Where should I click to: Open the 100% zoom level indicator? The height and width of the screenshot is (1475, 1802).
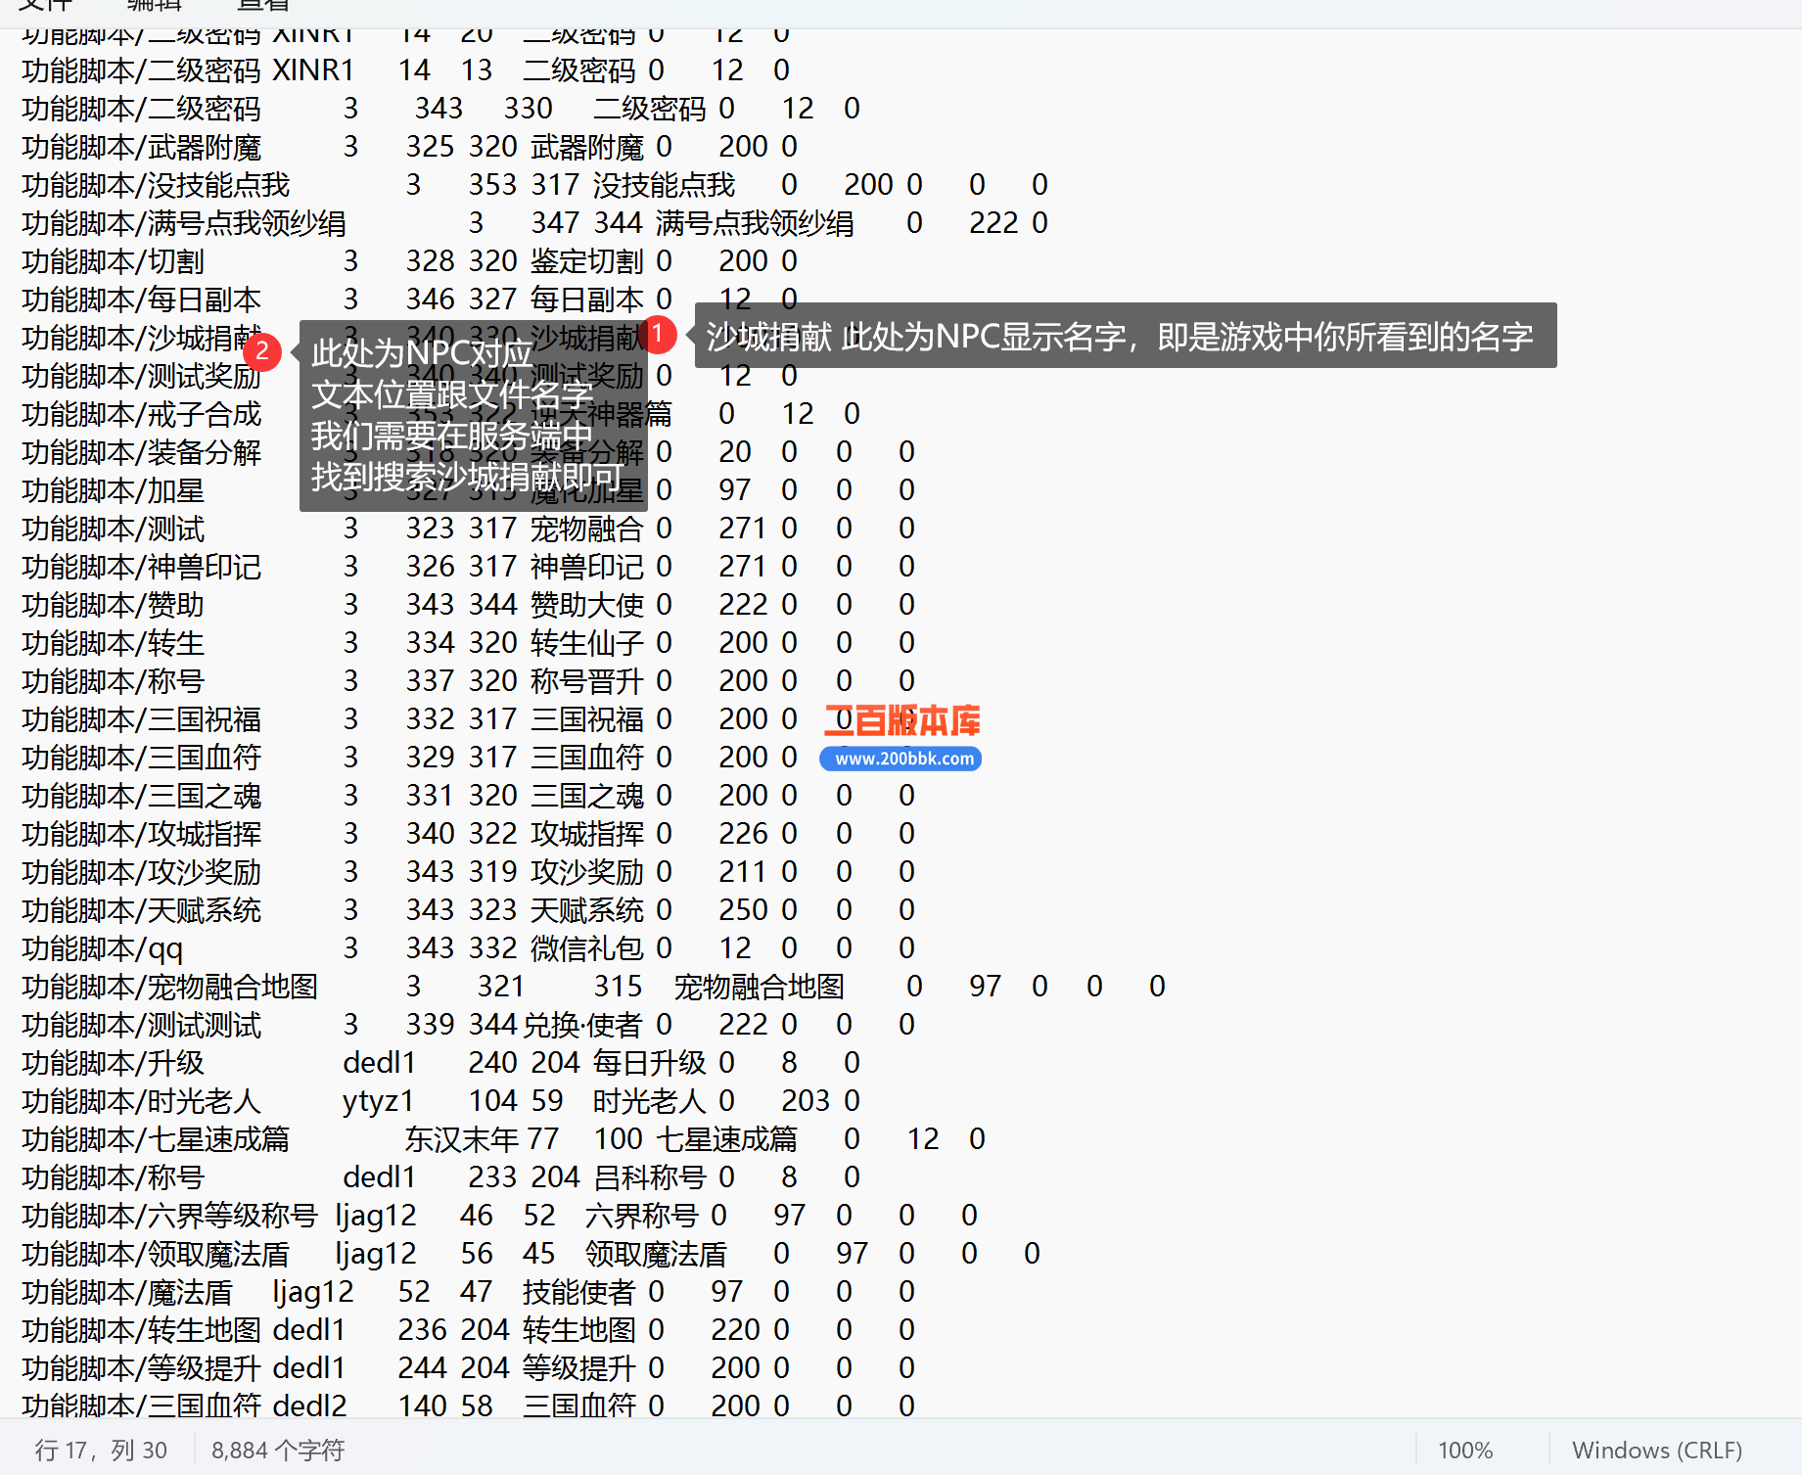[x=1465, y=1450]
